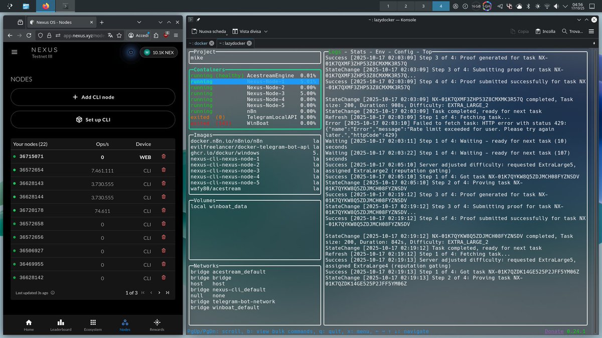The image size is (602, 338).
Task: Click the info icon beside Last updated
Action: pos(53,293)
